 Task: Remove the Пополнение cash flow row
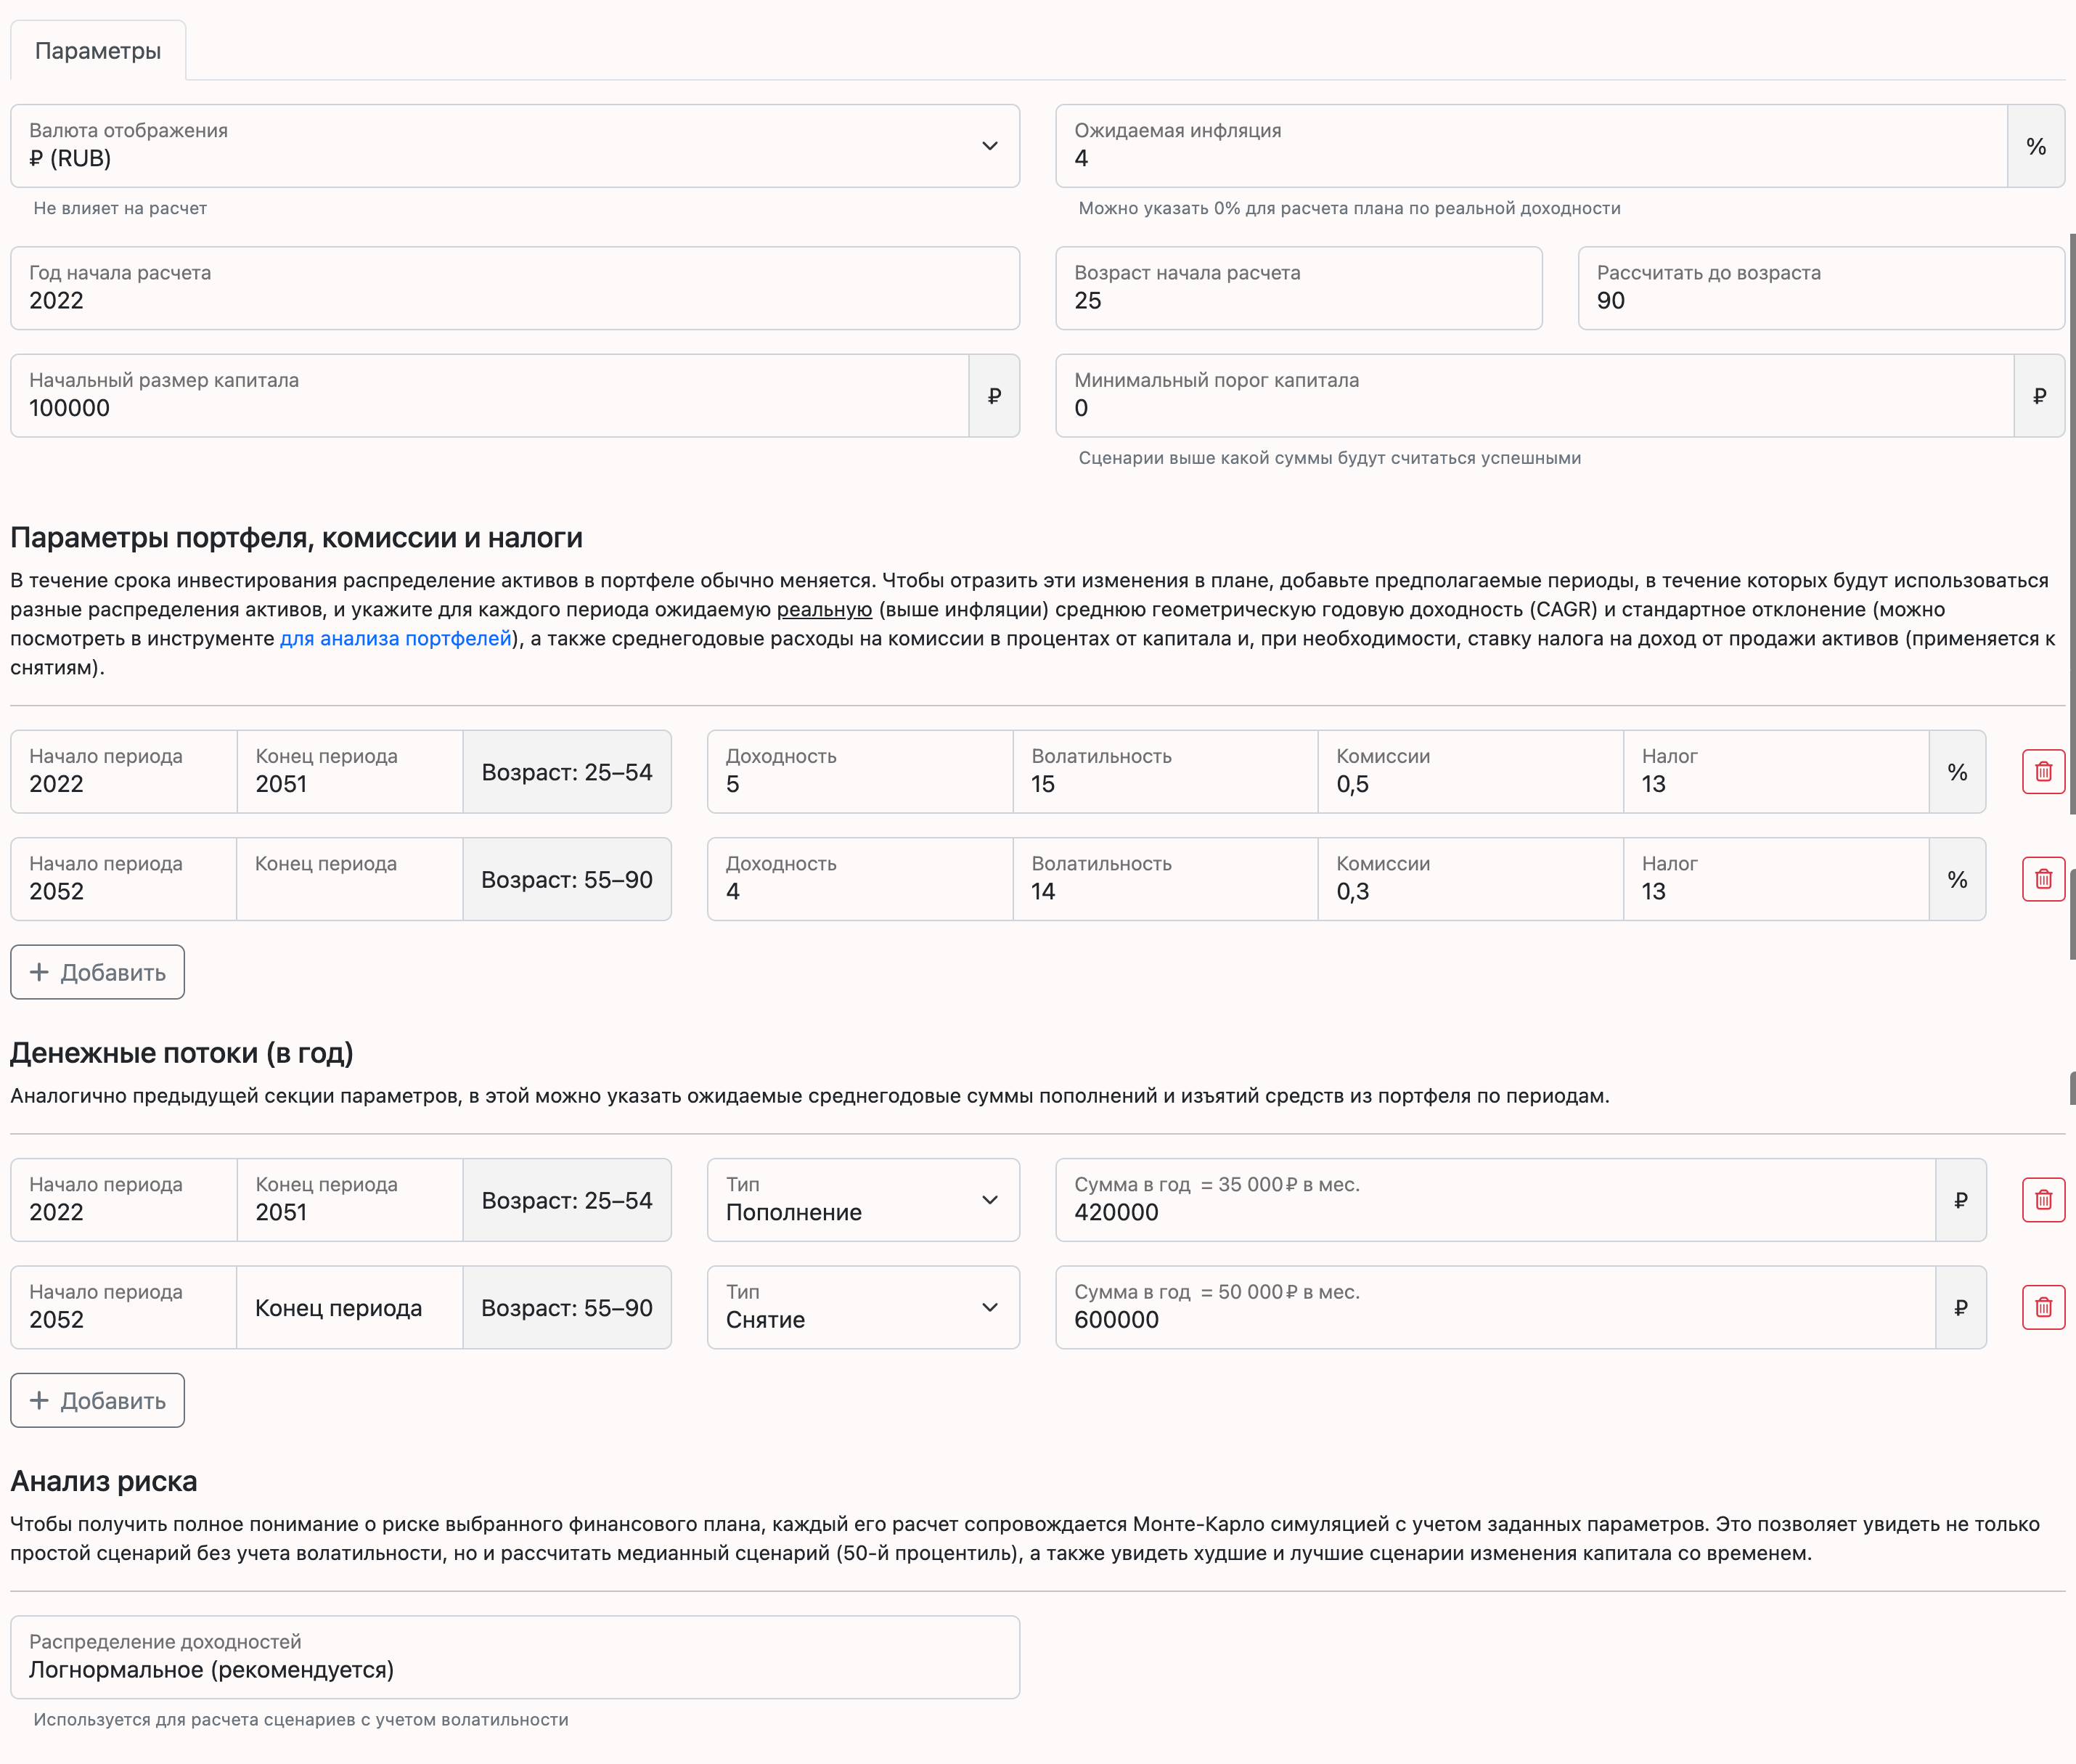(x=2043, y=1200)
